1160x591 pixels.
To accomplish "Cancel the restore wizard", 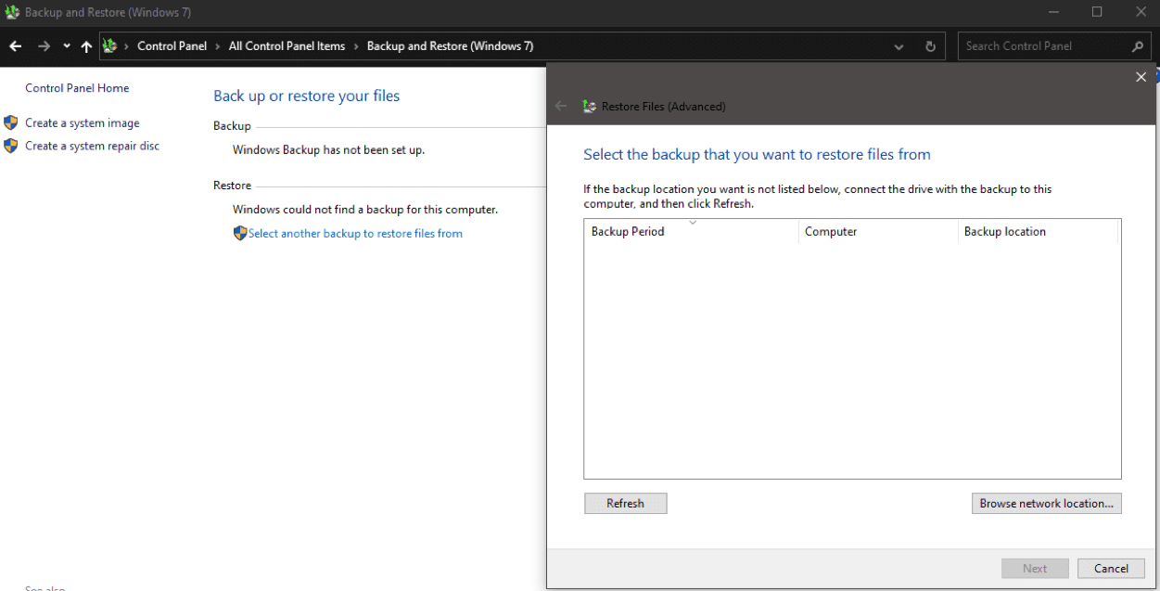I will [1111, 569].
